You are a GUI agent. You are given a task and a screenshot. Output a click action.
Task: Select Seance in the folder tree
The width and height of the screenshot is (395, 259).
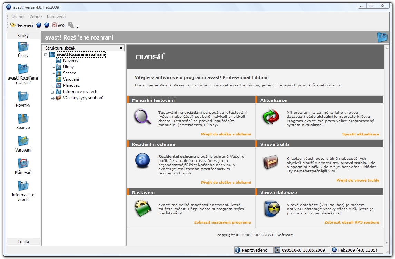click(x=70, y=73)
